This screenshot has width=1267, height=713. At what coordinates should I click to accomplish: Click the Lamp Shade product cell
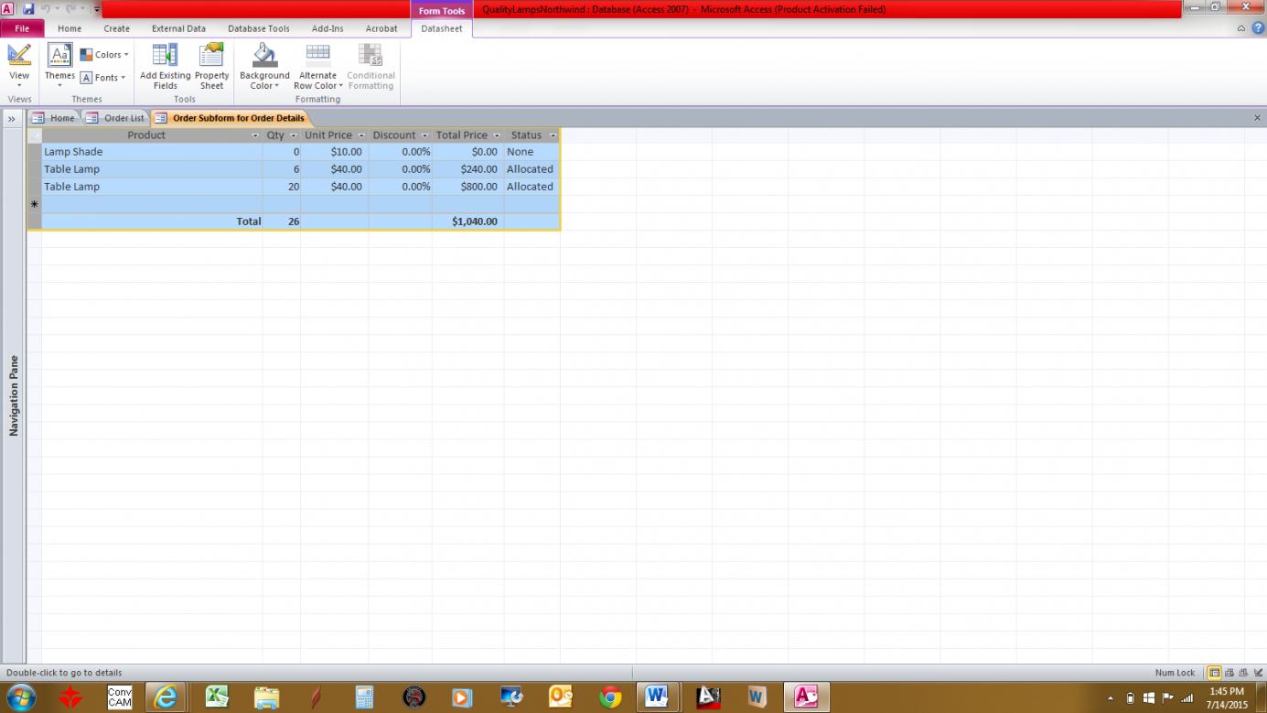tap(152, 152)
